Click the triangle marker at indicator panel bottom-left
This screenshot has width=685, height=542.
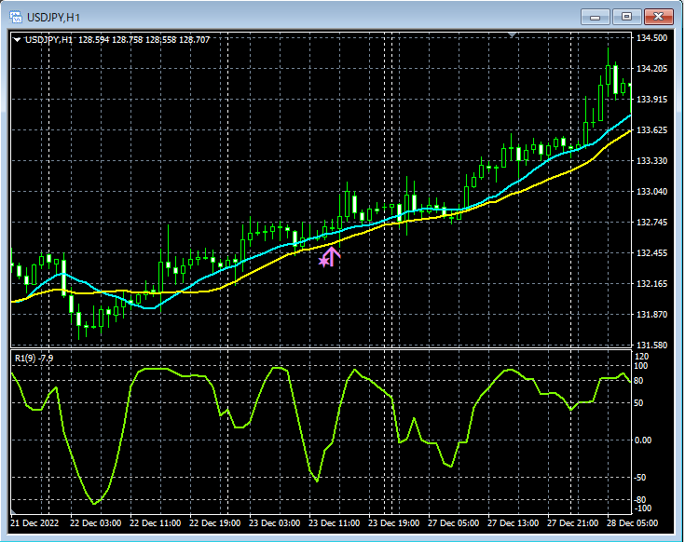(x=14, y=511)
